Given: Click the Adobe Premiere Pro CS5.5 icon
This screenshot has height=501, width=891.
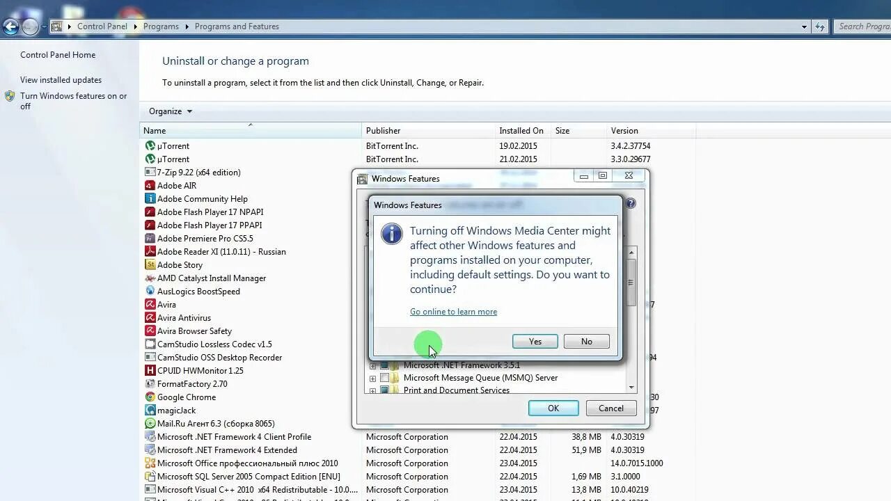Looking at the screenshot, I should coord(150,239).
